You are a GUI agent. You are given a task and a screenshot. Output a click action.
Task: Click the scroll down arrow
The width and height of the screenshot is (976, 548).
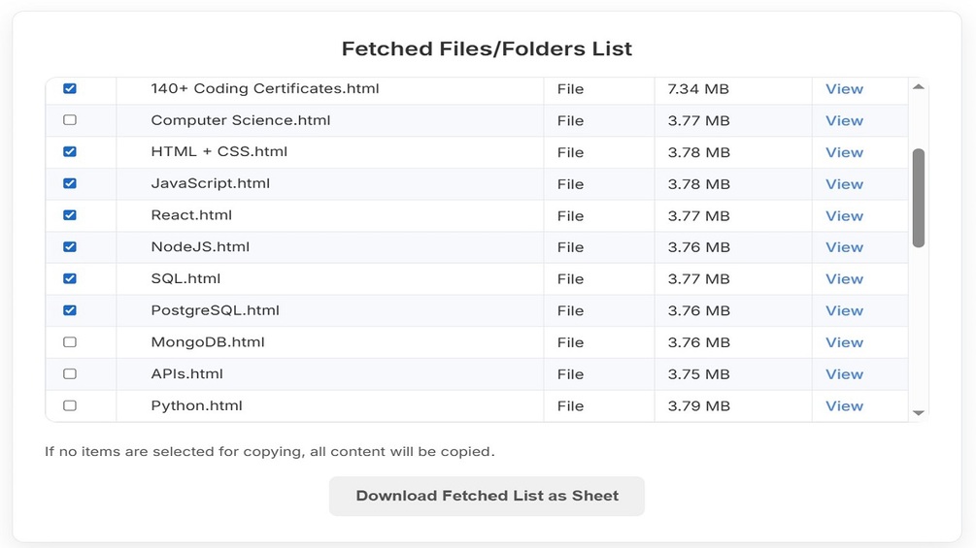[x=919, y=413]
